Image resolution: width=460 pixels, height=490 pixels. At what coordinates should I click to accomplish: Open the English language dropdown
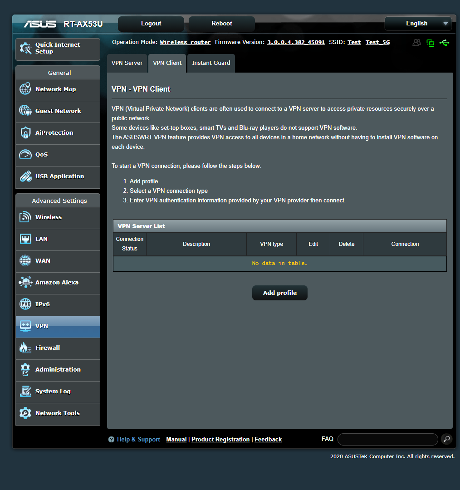[x=417, y=23]
